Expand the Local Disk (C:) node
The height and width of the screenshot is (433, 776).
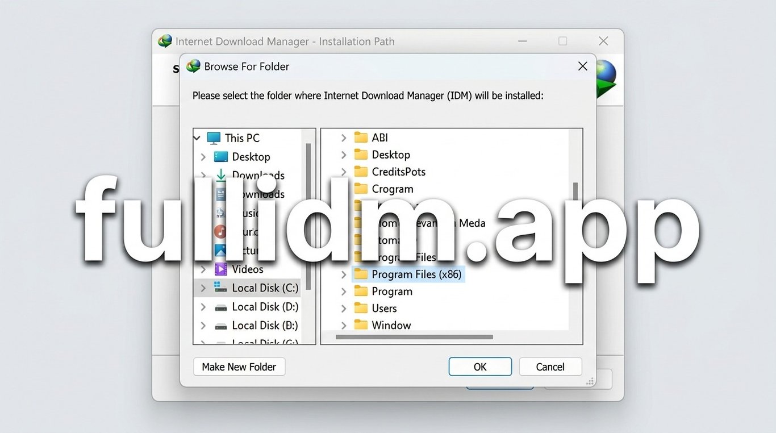(203, 288)
